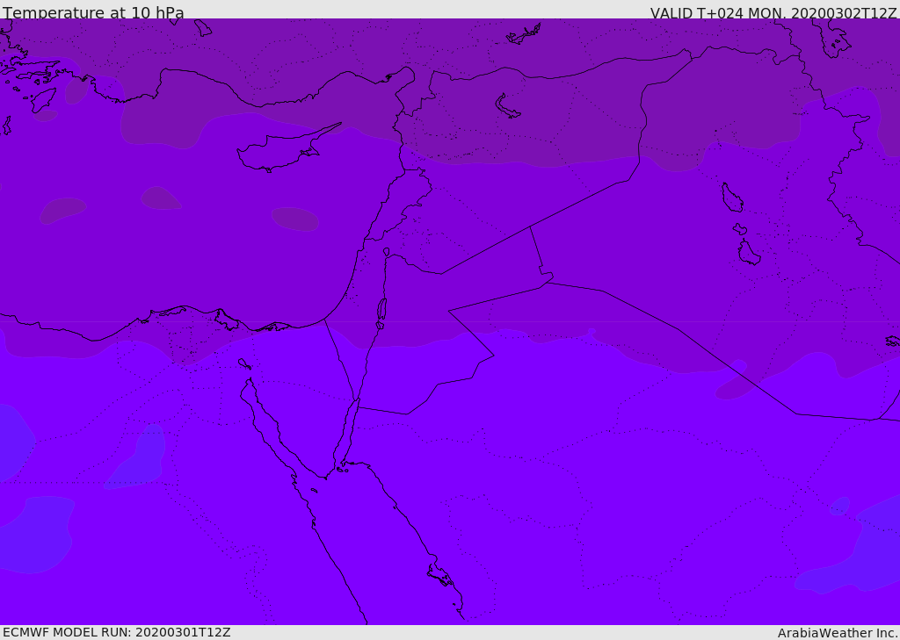
Task: Click the "ArabiaWeather Inc." credit text
Action: pos(838,633)
